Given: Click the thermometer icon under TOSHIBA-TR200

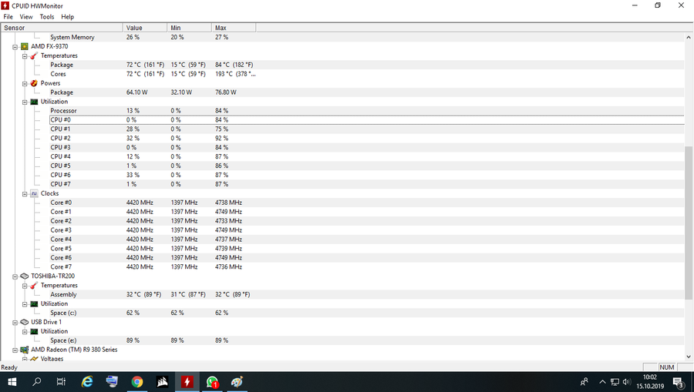Looking at the screenshot, I should click(x=34, y=286).
